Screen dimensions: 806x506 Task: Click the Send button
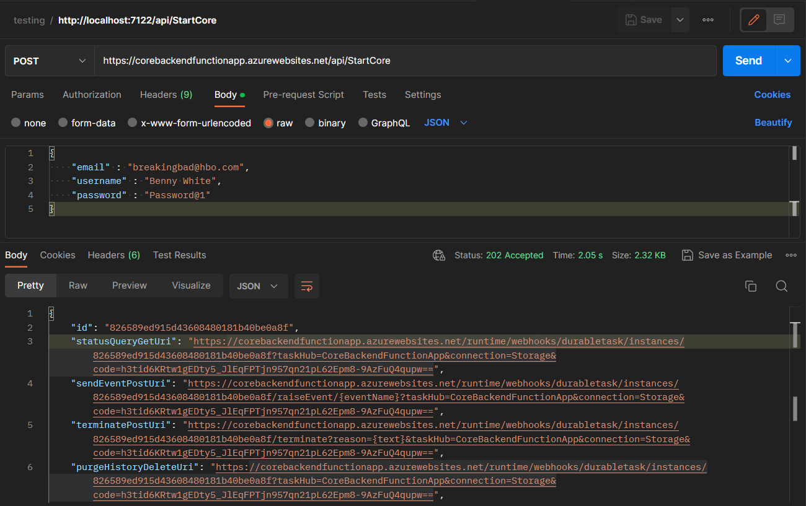coord(748,61)
